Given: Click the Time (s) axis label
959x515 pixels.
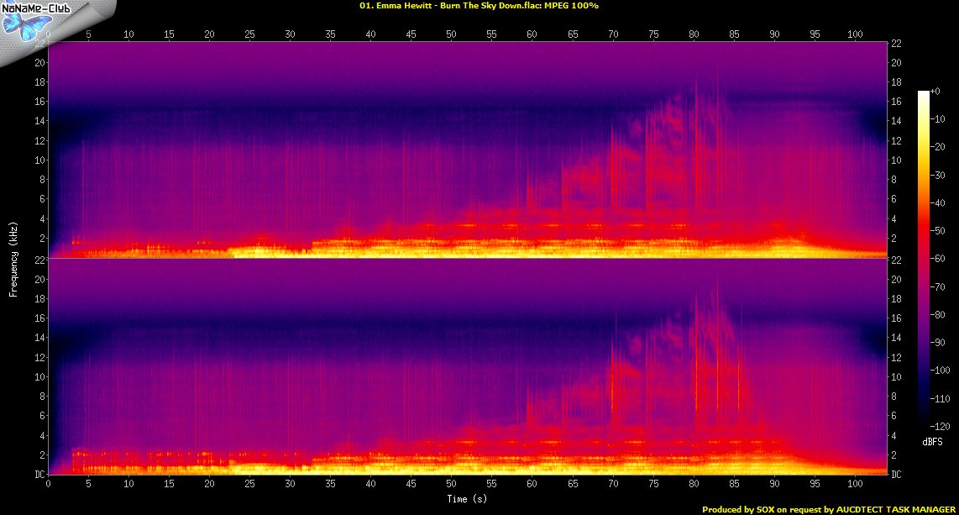Looking at the screenshot, I should (468, 499).
